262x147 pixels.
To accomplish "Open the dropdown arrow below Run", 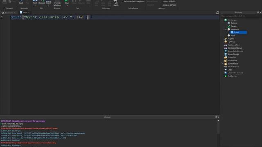I will tap(67, 6).
